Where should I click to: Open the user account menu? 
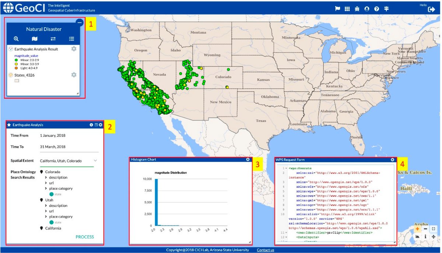(367, 8)
